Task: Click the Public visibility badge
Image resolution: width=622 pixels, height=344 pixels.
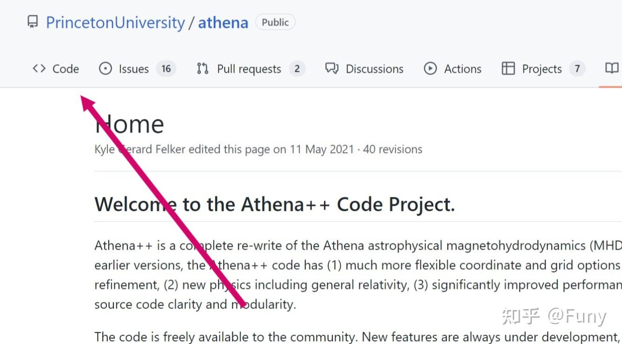Action: [275, 21]
